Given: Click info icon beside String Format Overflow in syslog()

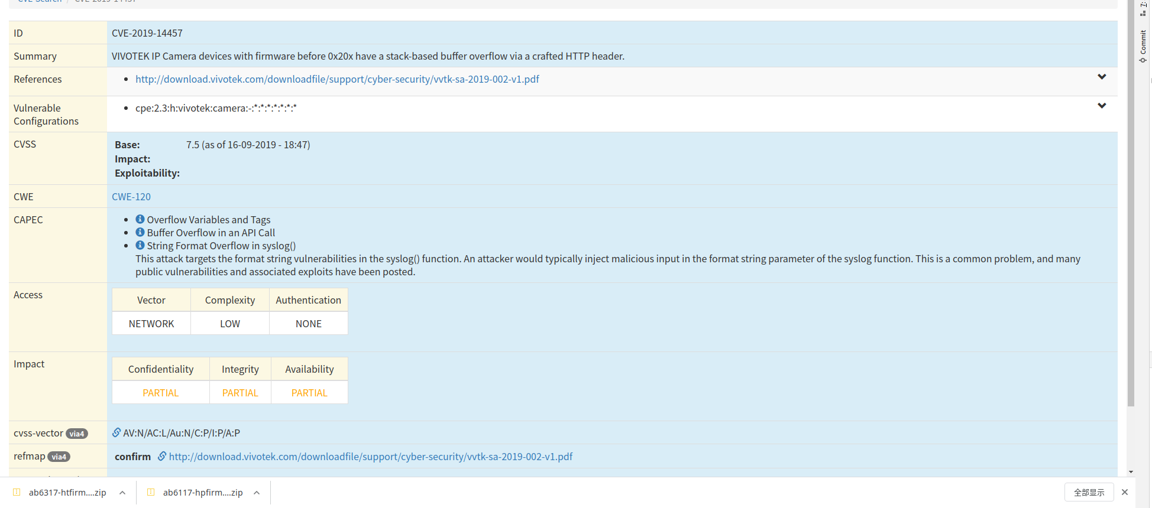Looking at the screenshot, I should coord(140,245).
